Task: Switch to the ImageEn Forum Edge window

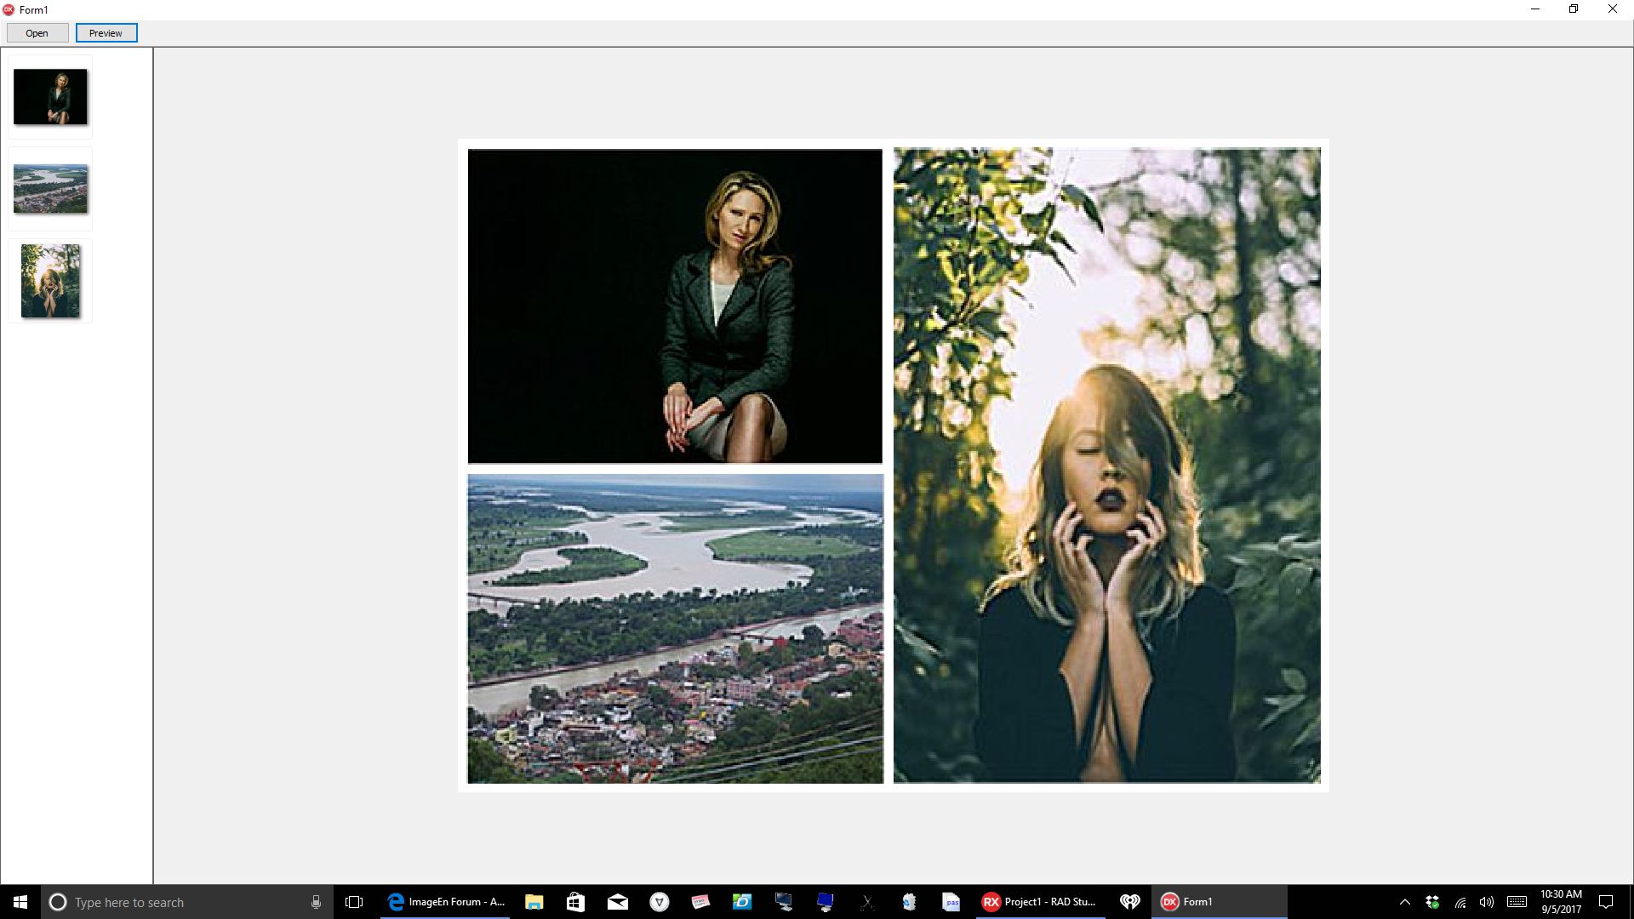Action: [x=445, y=902]
